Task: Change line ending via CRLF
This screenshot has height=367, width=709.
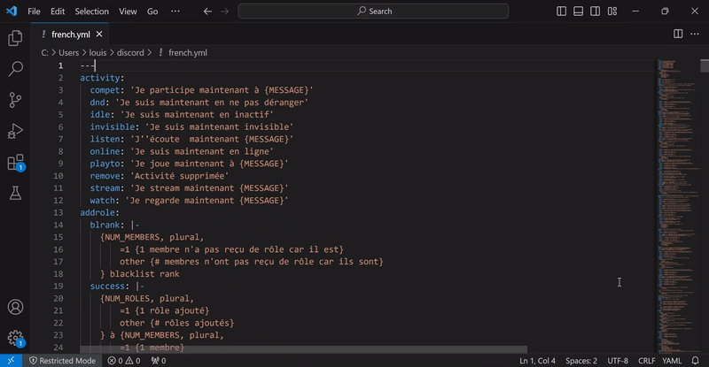Action: point(647,361)
